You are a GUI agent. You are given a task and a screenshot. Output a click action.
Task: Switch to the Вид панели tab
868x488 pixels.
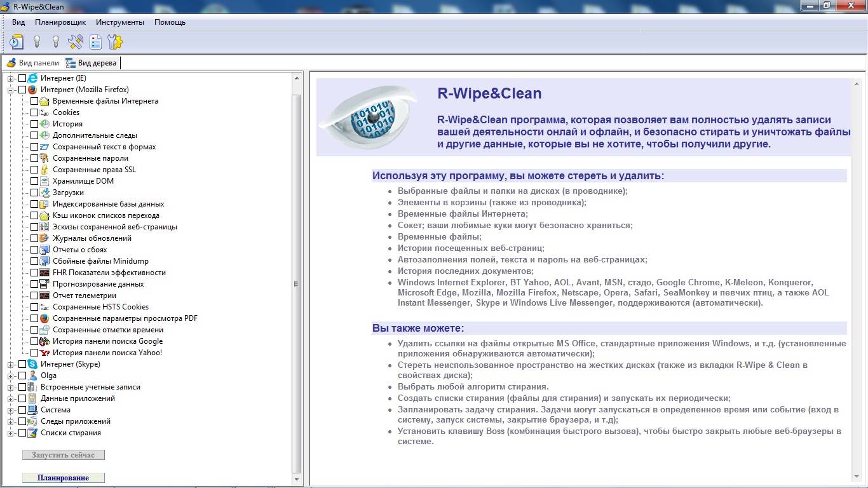(32, 63)
